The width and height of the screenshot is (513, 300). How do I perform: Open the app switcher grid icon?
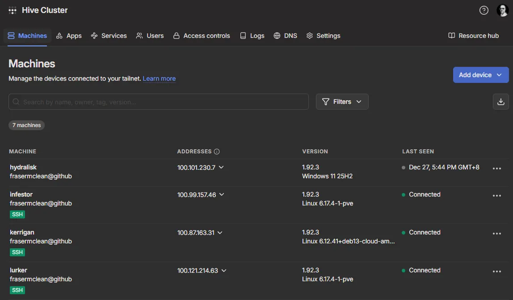click(x=13, y=10)
